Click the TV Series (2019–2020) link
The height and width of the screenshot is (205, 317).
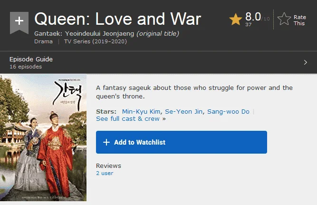tap(96, 41)
